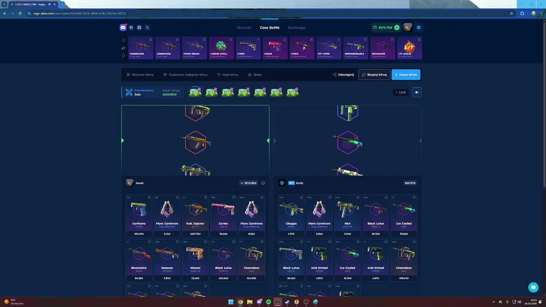Go to the Exchanger tab
Screen dimensions: 546x307
tap(297, 27)
